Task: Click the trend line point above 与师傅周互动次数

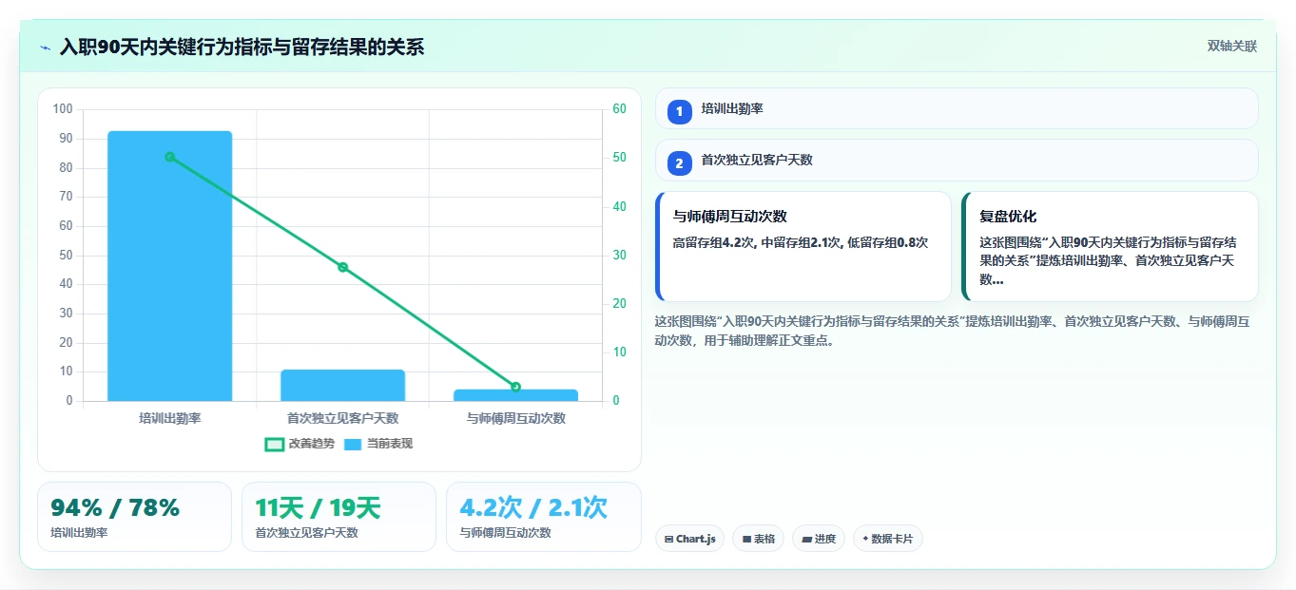Action: pyautogui.click(x=515, y=387)
